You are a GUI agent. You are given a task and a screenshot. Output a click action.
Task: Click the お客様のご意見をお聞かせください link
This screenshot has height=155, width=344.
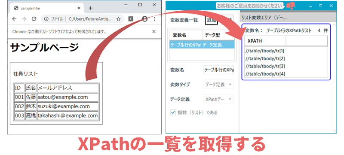[249, 6]
